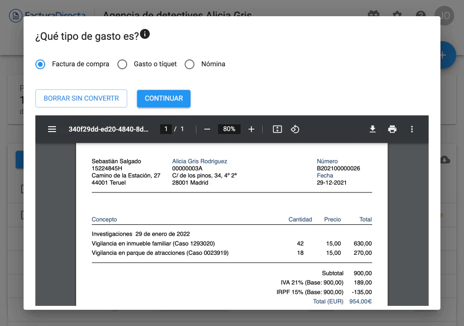The width and height of the screenshot is (464, 326).
Task: Print the PDF invoice
Action: [392, 129]
